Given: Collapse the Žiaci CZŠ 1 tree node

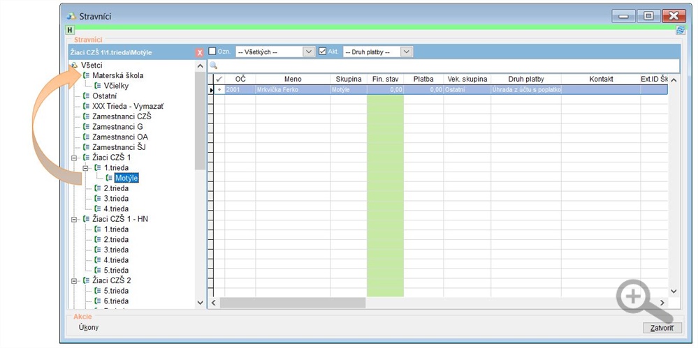Looking at the screenshot, I should point(74,158).
